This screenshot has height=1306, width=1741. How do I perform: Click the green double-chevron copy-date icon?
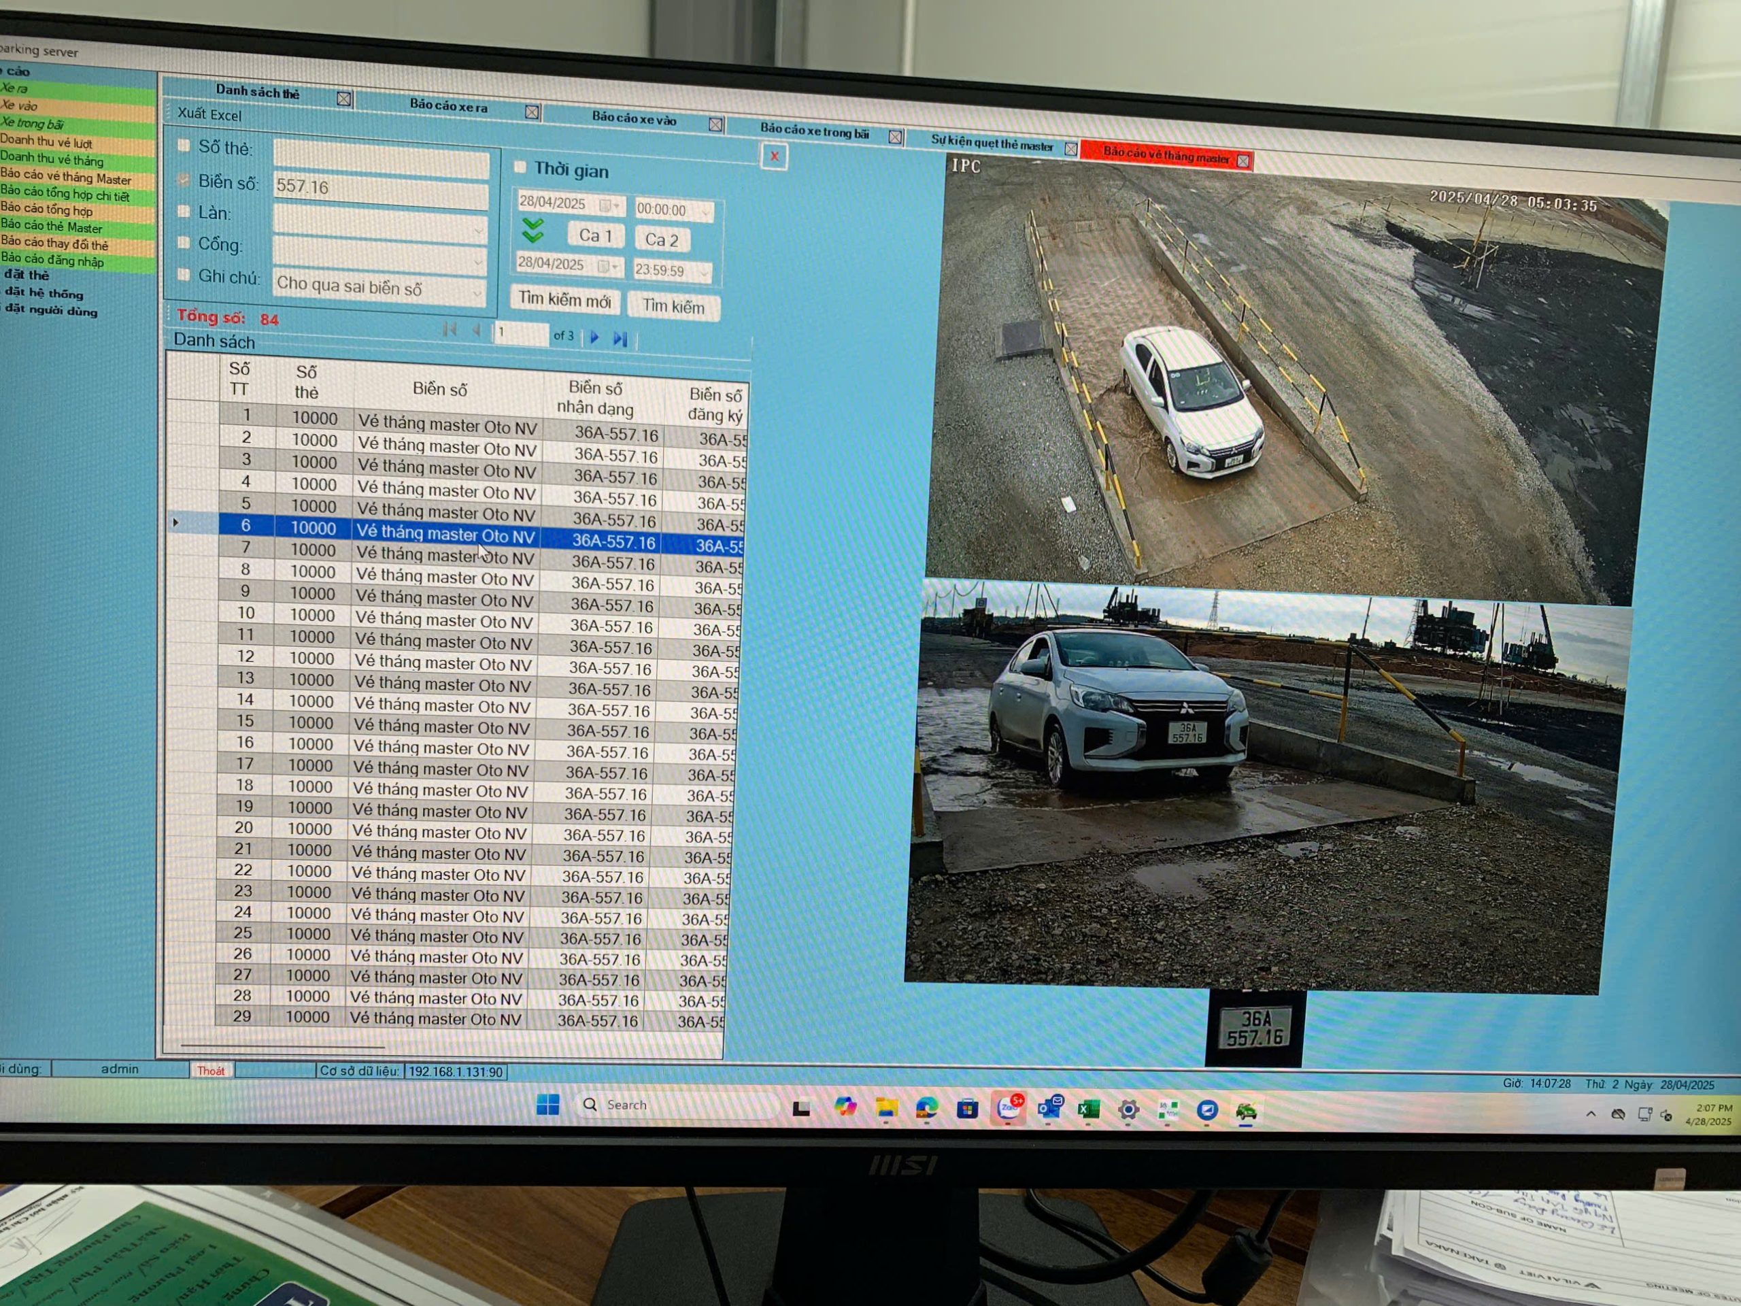(x=533, y=230)
